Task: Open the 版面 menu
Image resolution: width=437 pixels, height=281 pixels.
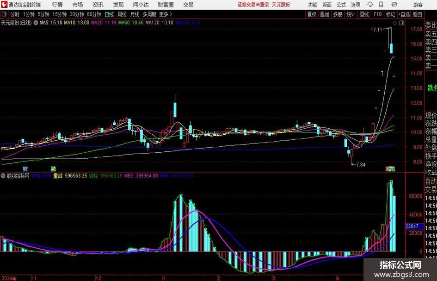Action: (x=326, y=5)
